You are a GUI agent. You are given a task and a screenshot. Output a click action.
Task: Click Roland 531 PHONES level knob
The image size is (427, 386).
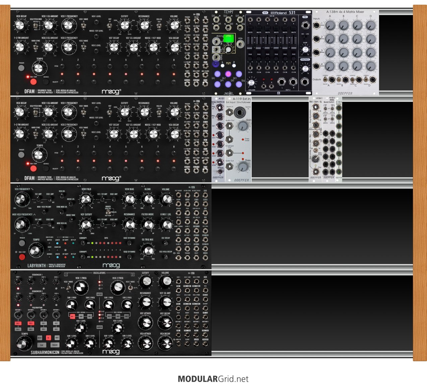point(305,69)
